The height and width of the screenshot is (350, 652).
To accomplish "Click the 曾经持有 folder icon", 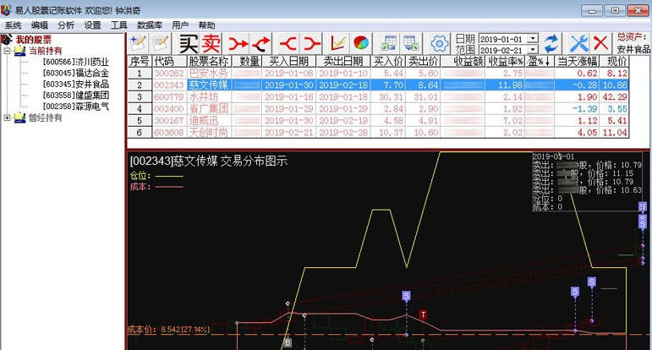I will point(20,118).
